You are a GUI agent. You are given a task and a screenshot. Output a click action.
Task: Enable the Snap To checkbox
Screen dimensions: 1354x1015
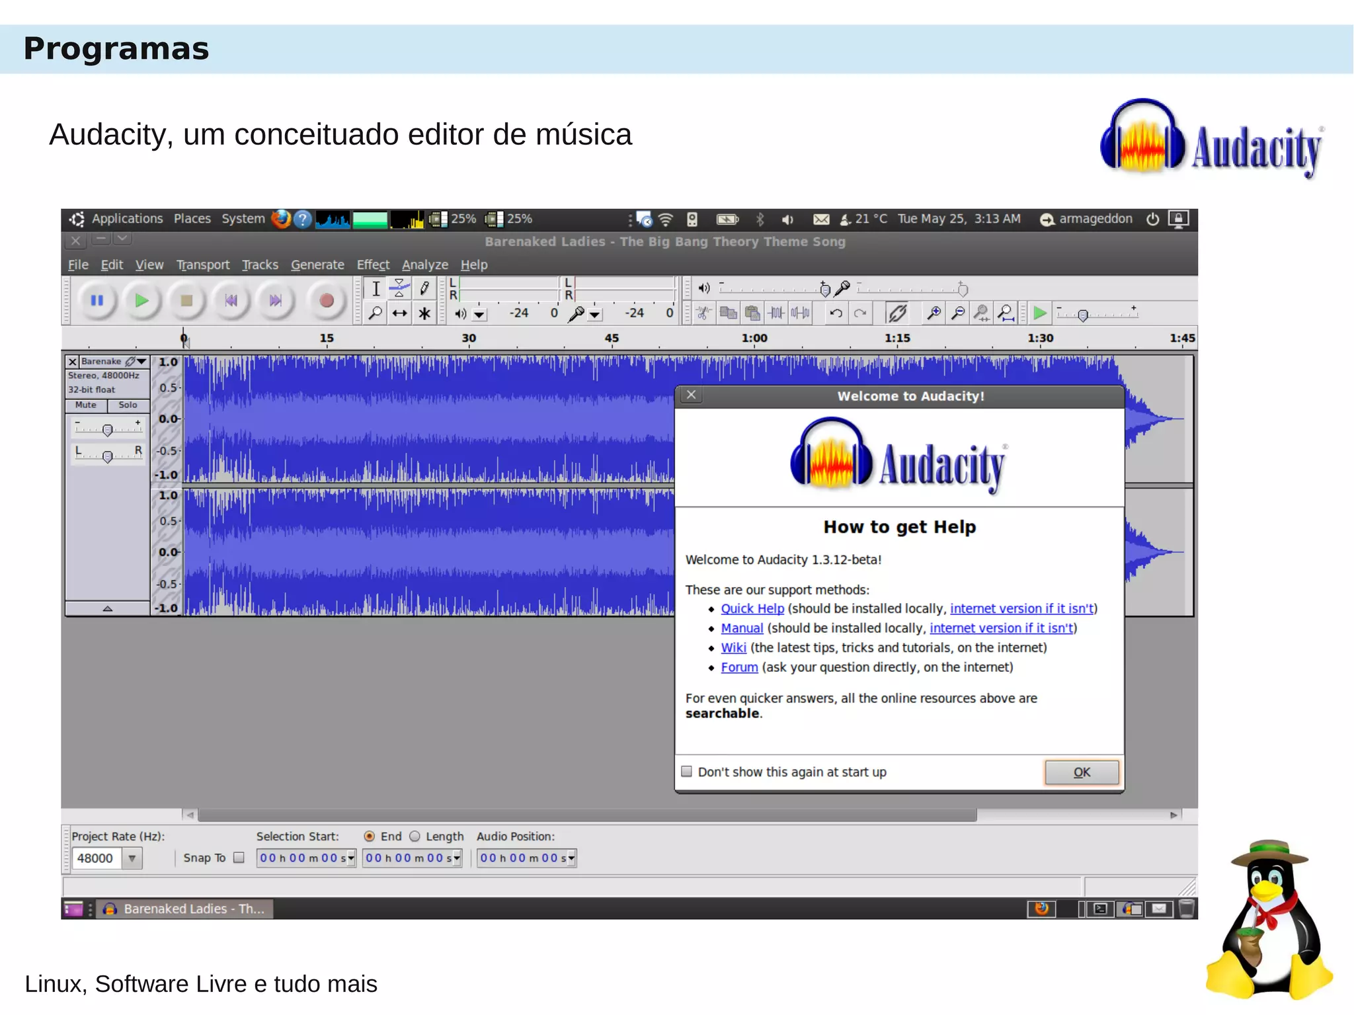(239, 858)
